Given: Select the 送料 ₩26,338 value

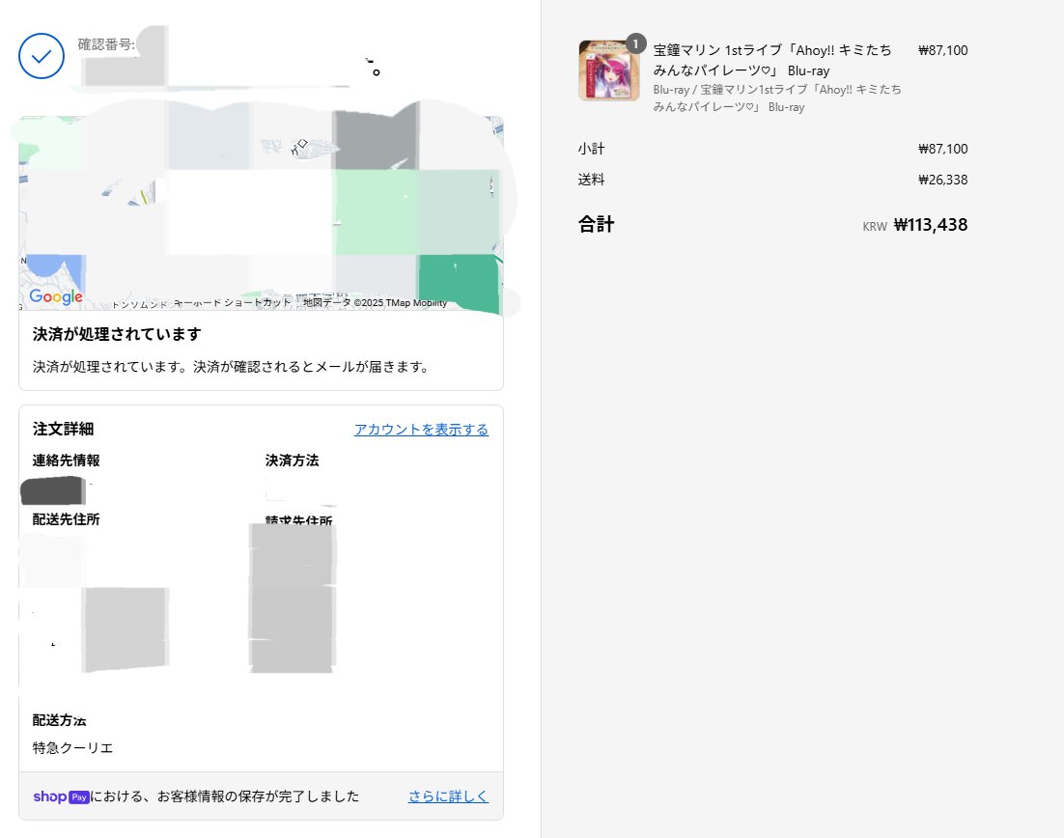Looking at the screenshot, I should coord(942,180).
